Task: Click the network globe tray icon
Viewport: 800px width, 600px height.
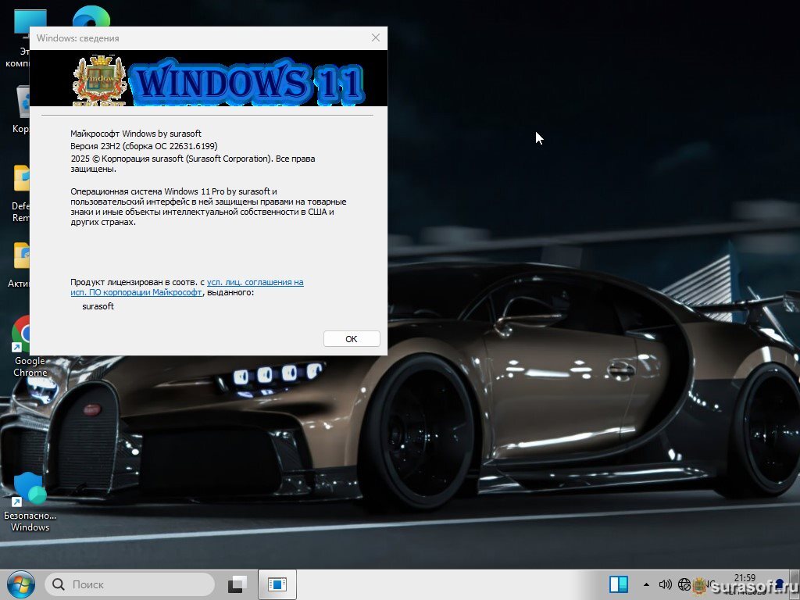Action: [684, 584]
